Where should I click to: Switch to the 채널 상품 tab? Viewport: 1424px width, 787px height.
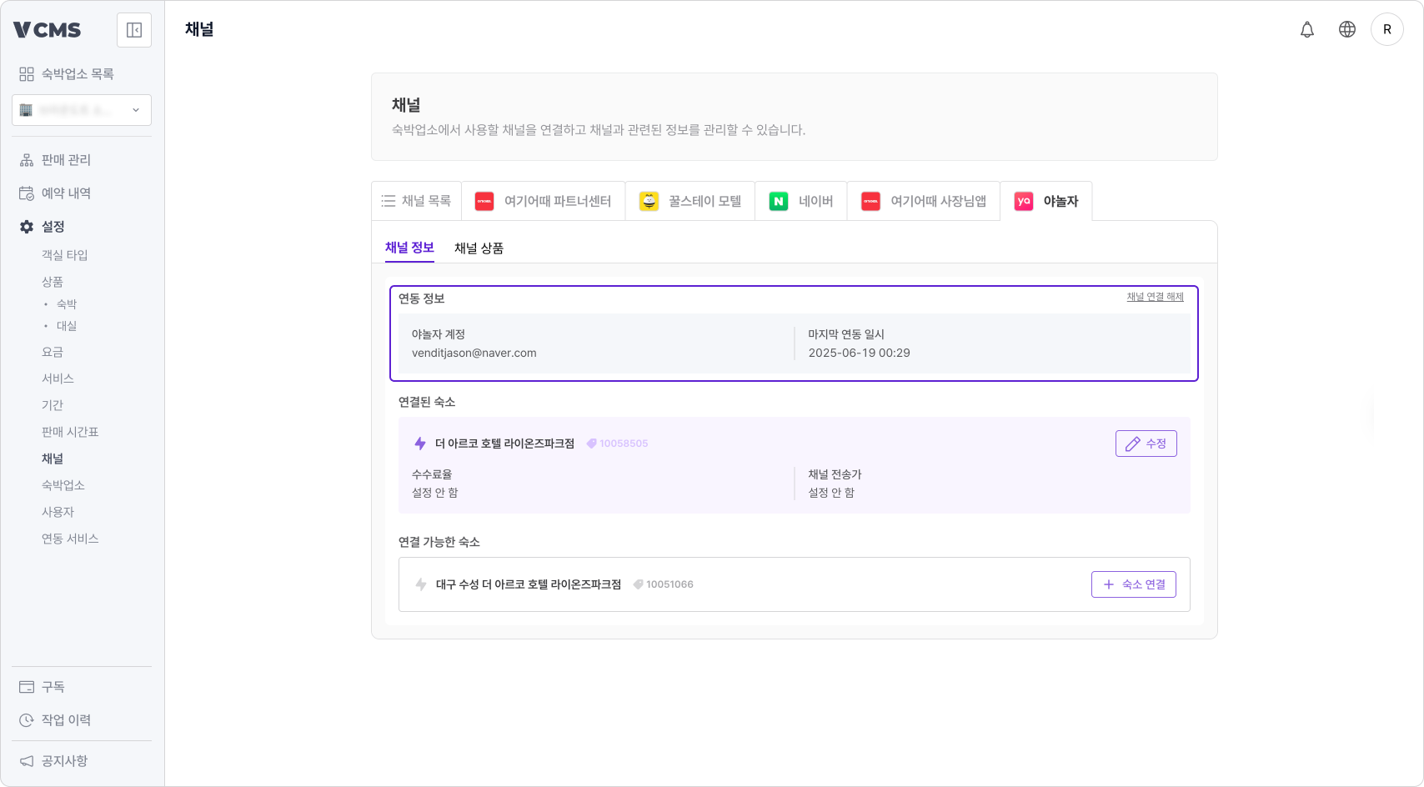point(479,248)
